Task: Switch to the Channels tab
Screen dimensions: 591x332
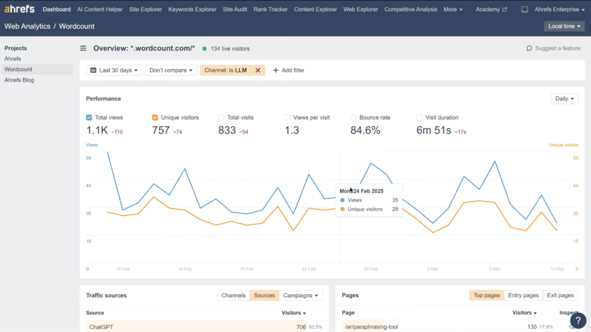Action: click(x=233, y=296)
